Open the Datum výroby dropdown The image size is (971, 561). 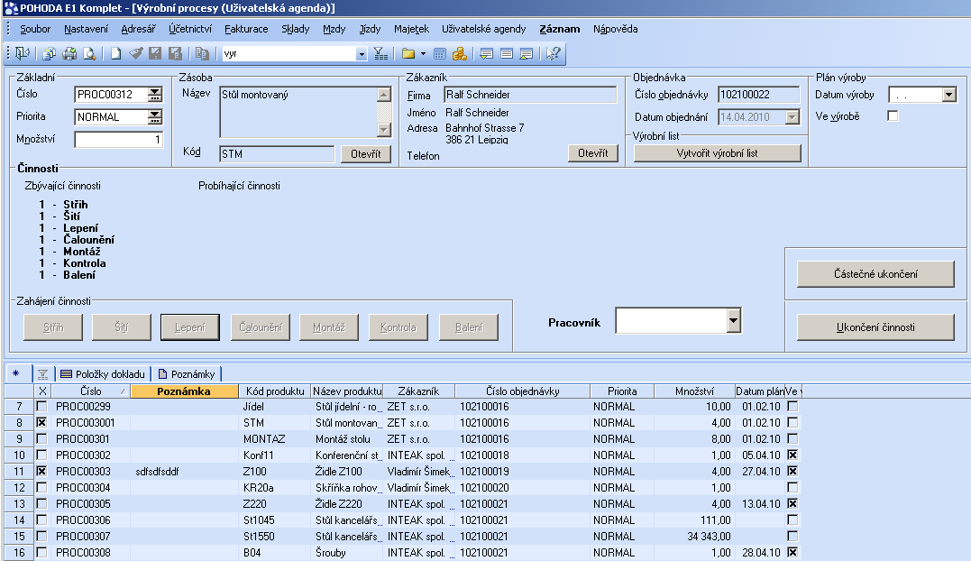tap(948, 95)
